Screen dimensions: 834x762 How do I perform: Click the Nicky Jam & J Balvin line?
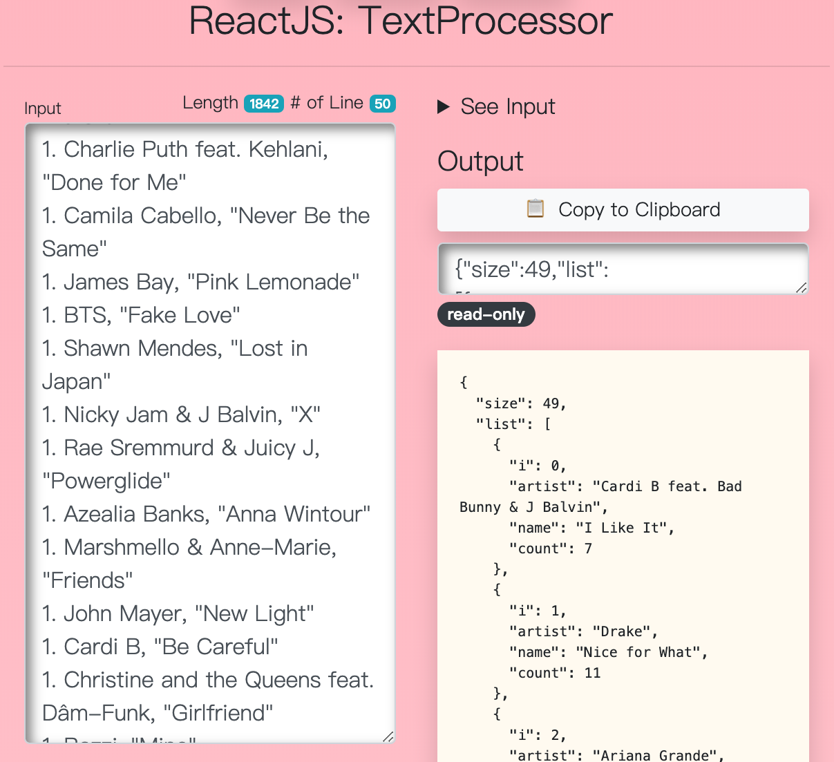(x=182, y=415)
